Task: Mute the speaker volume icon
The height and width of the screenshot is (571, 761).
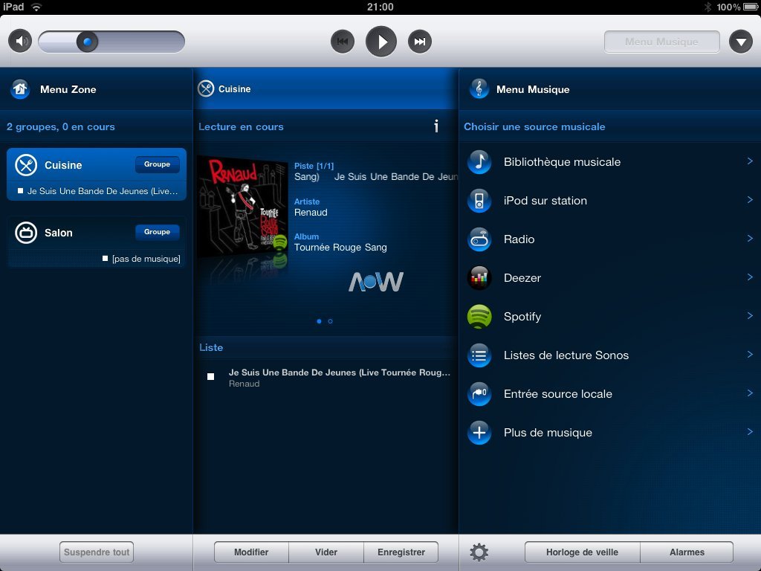Action: [x=20, y=41]
